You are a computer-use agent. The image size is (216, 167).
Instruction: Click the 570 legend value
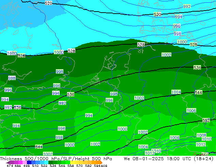[x=79, y=166]
